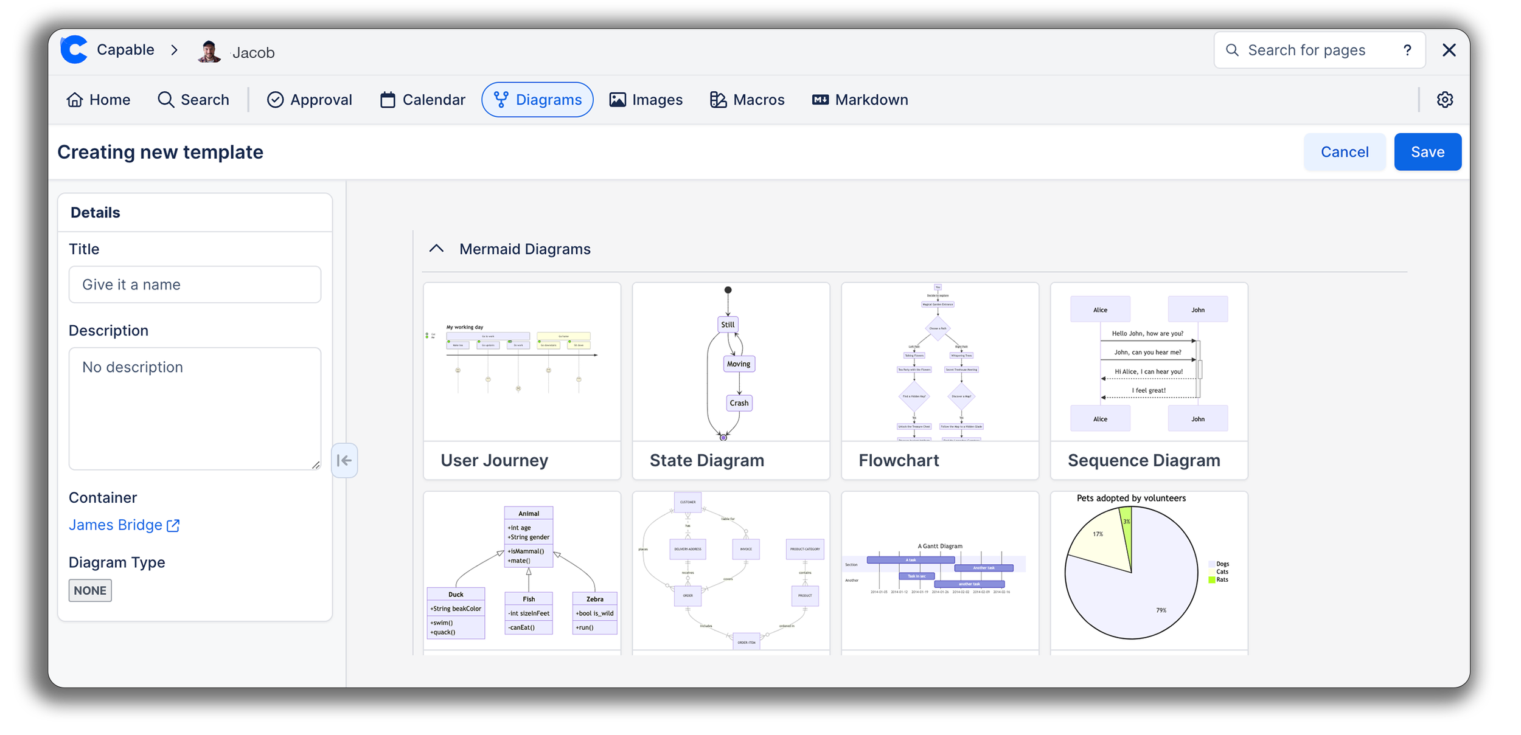Switch to the Markdown tab
This screenshot has width=1521, height=735.
[860, 100]
